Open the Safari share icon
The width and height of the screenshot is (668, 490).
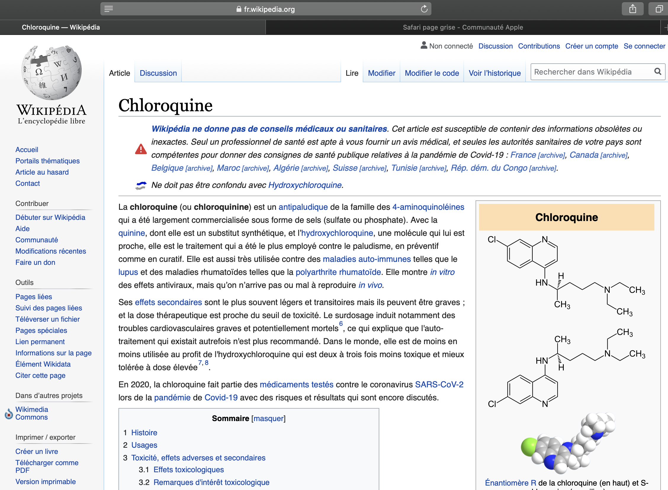632,9
